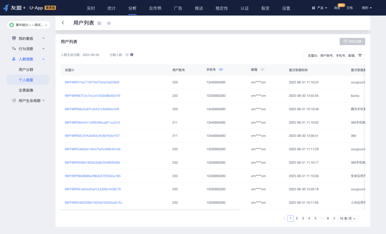
Task: Collapse the 人群洞察 menu chevron
Action: point(43,59)
